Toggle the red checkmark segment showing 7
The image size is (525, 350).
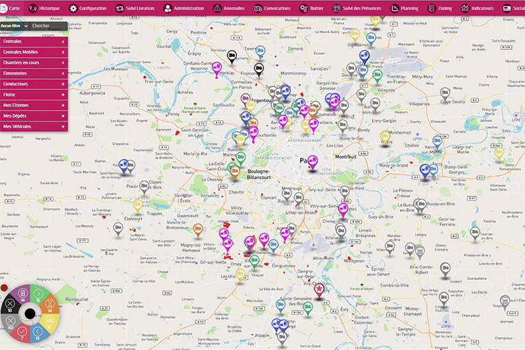(22, 333)
